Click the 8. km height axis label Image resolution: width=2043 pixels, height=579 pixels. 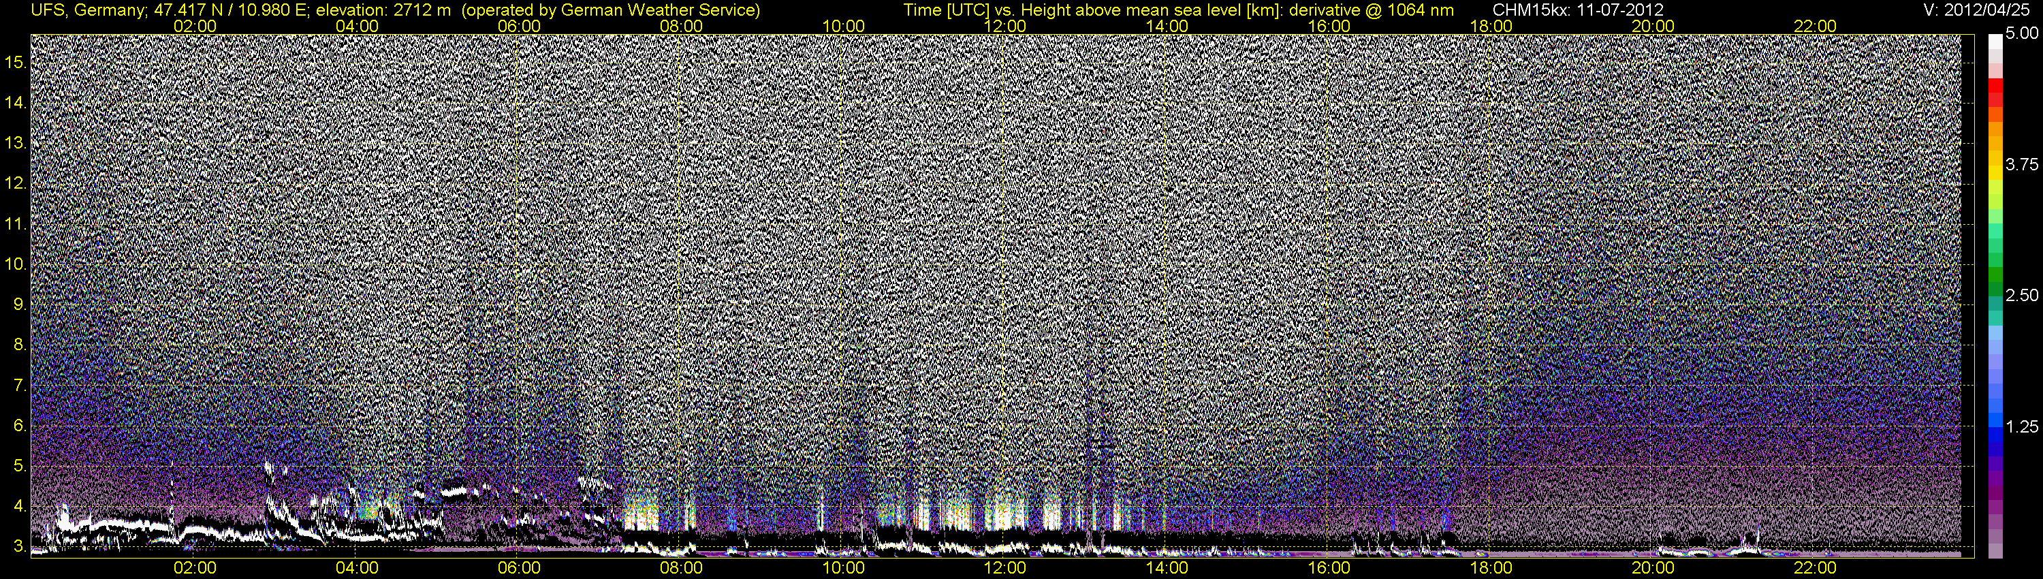(20, 345)
